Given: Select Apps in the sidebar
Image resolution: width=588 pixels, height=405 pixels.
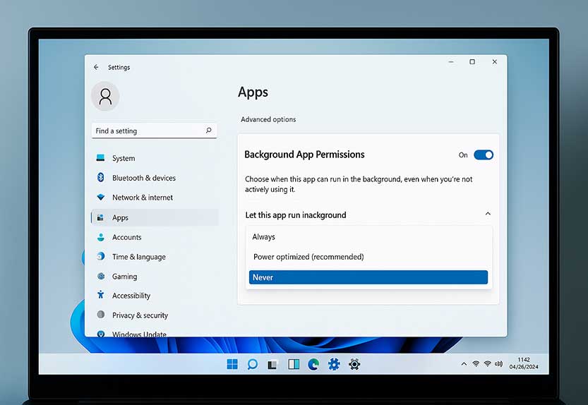Looking at the screenshot, I should click(155, 217).
